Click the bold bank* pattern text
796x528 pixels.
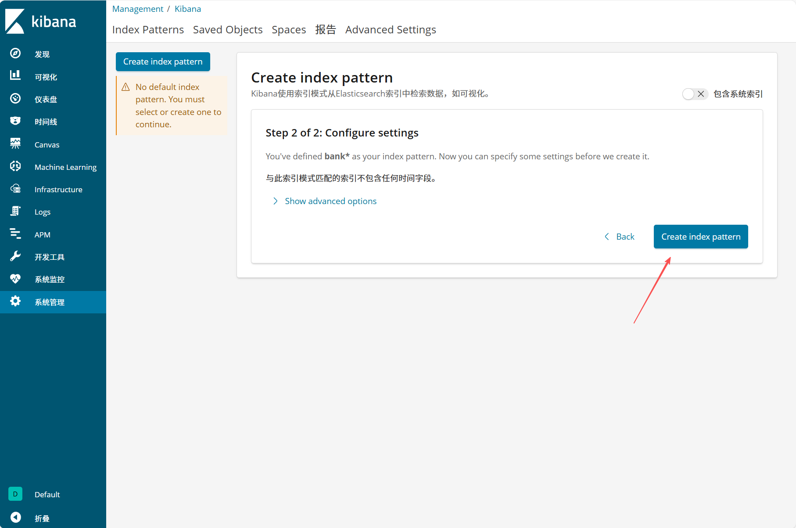pos(337,157)
